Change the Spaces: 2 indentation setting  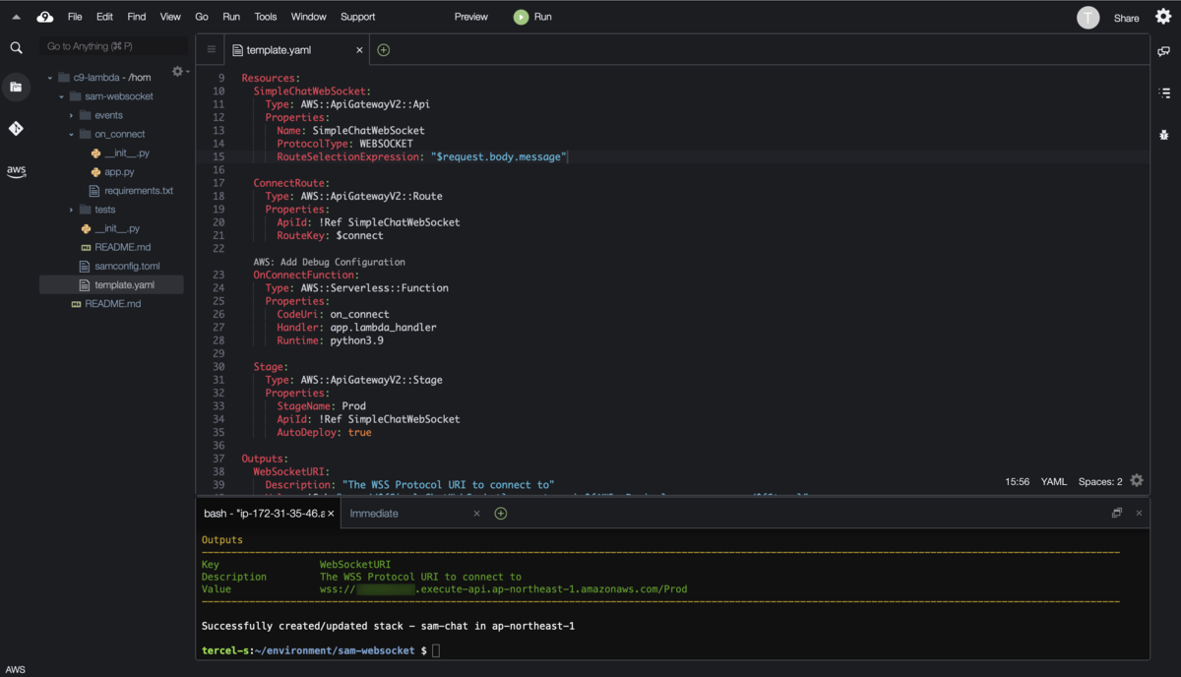click(x=1100, y=482)
